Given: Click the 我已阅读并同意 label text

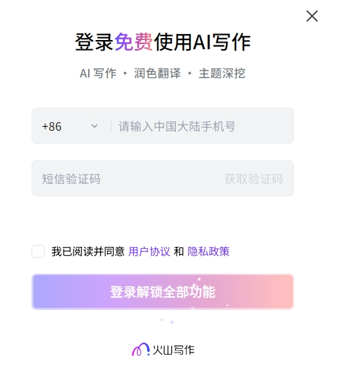Looking at the screenshot, I should 88,251.
